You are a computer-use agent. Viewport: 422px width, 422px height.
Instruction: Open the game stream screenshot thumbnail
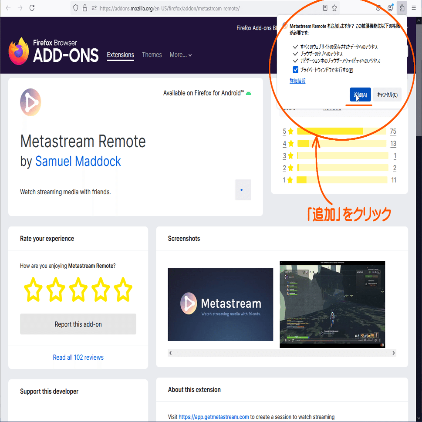(x=332, y=304)
